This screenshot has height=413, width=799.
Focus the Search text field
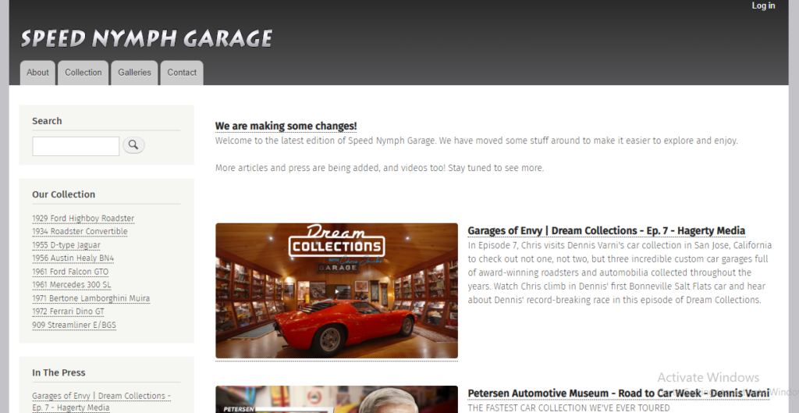[76, 146]
